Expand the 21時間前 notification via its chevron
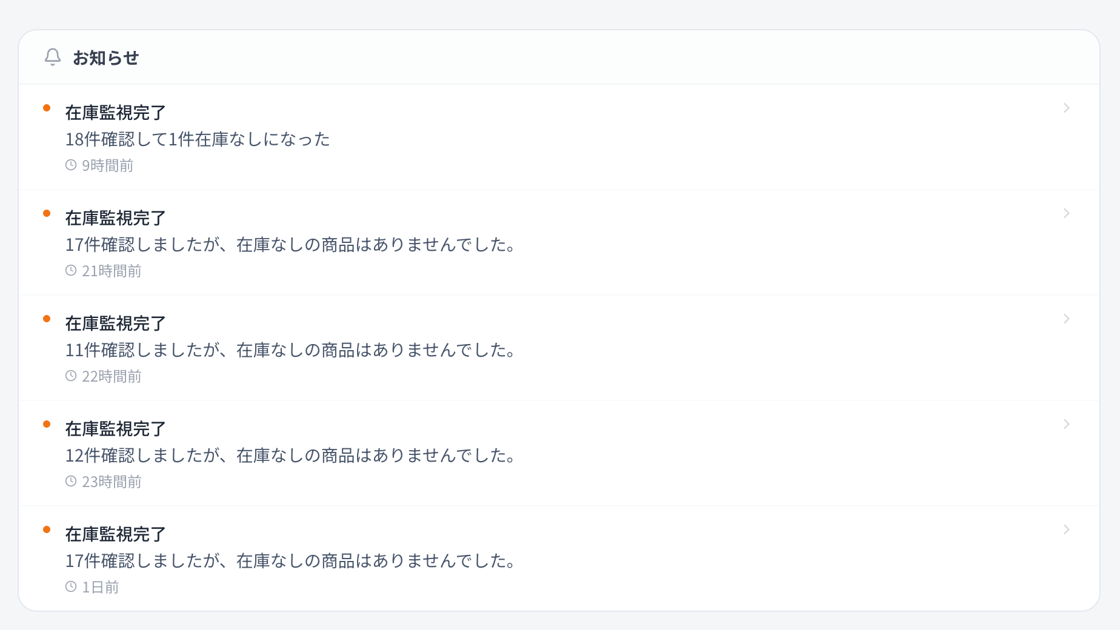The image size is (1120, 630). [1066, 213]
